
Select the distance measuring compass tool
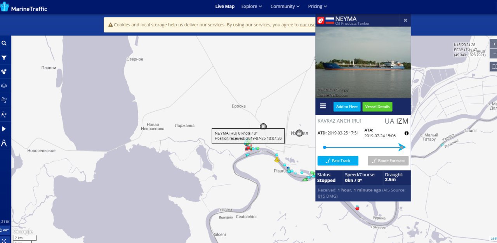pyautogui.click(x=4, y=143)
